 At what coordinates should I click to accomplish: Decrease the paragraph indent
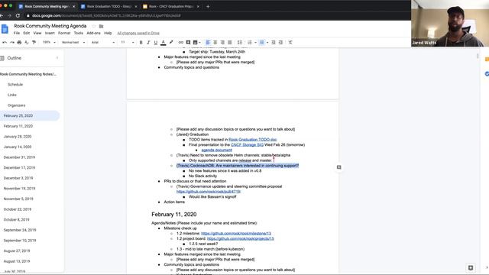click(x=274, y=43)
